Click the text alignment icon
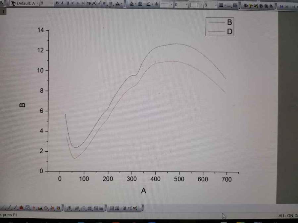Screen dimensions: 298x223 [105, 3]
